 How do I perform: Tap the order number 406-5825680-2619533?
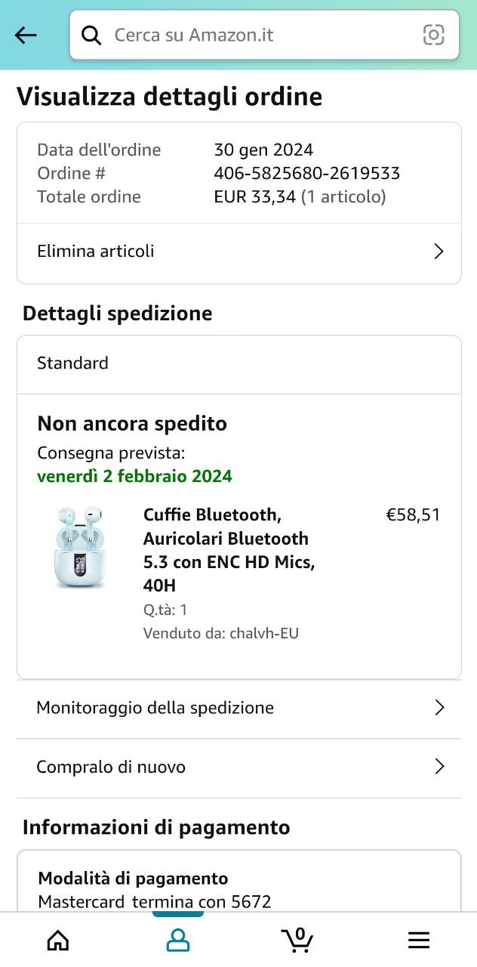click(306, 173)
